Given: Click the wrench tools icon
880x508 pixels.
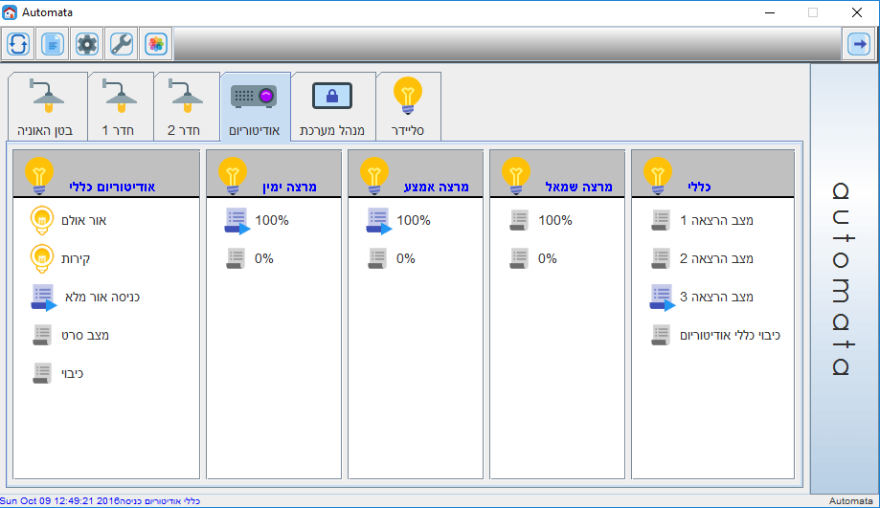Looking at the screenshot, I should pos(122,44).
